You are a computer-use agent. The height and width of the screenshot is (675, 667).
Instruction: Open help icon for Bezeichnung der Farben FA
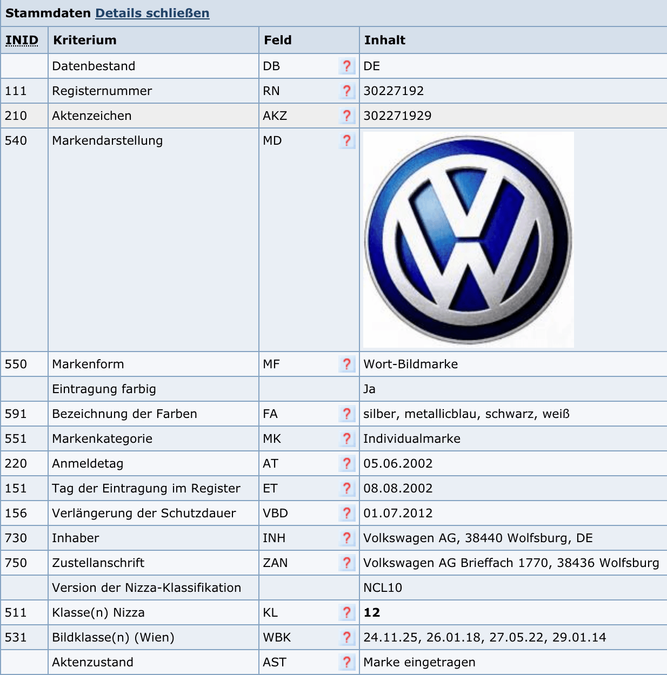347,414
